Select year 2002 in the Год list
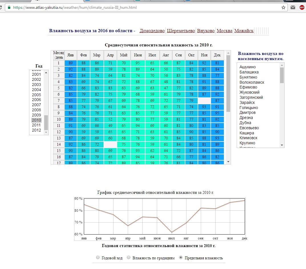Screen dimensions: 306x269 (37, 79)
